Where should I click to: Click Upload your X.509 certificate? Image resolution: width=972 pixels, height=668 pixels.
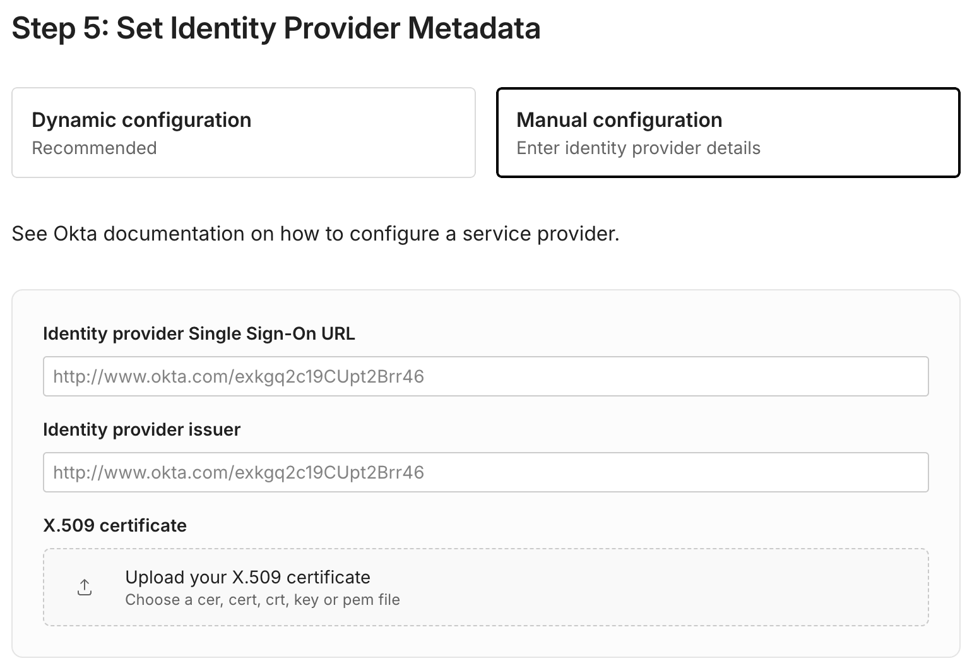(x=248, y=577)
